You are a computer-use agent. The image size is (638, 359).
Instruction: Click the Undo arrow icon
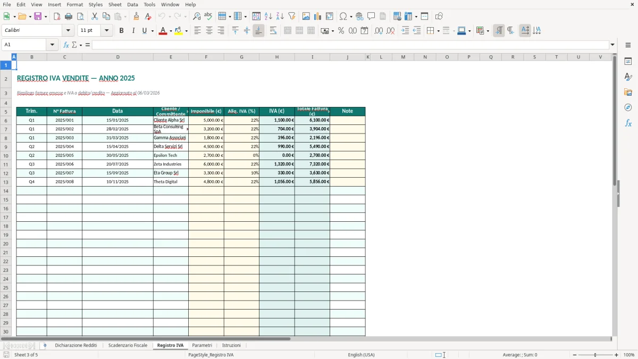tap(162, 16)
